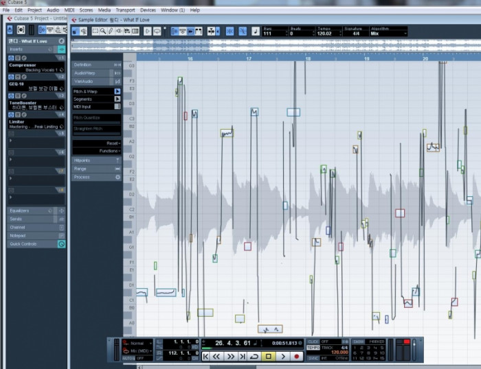Viewport: 481px width, 369px height.
Task: Open the Algorithm Mix dropdown
Action: [387, 33]
